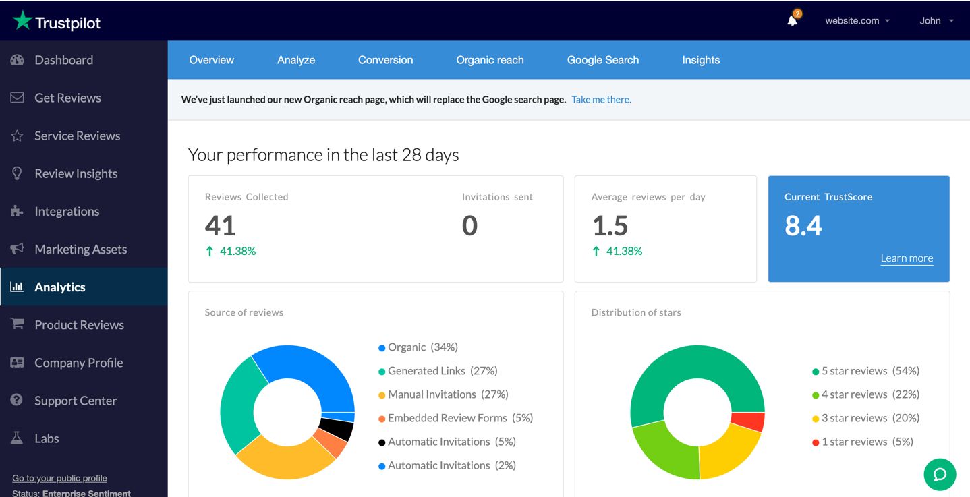The height and width of the screenshot is (497, 970).
Task: Click the Labs flask icon
Action: (18, 438)
